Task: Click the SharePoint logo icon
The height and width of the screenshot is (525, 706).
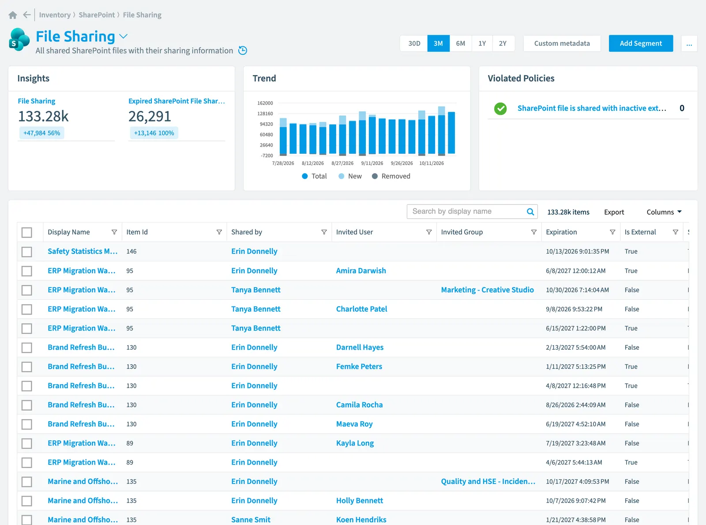Action: [19, 39]
